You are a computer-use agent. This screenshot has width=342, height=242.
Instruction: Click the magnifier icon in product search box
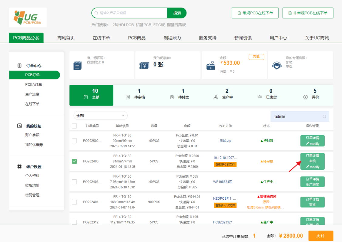click(x=96, y=13)
